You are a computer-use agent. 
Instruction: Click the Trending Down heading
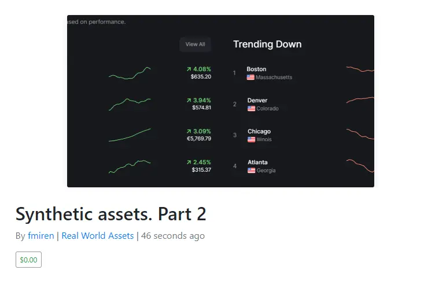coord(267,45)
